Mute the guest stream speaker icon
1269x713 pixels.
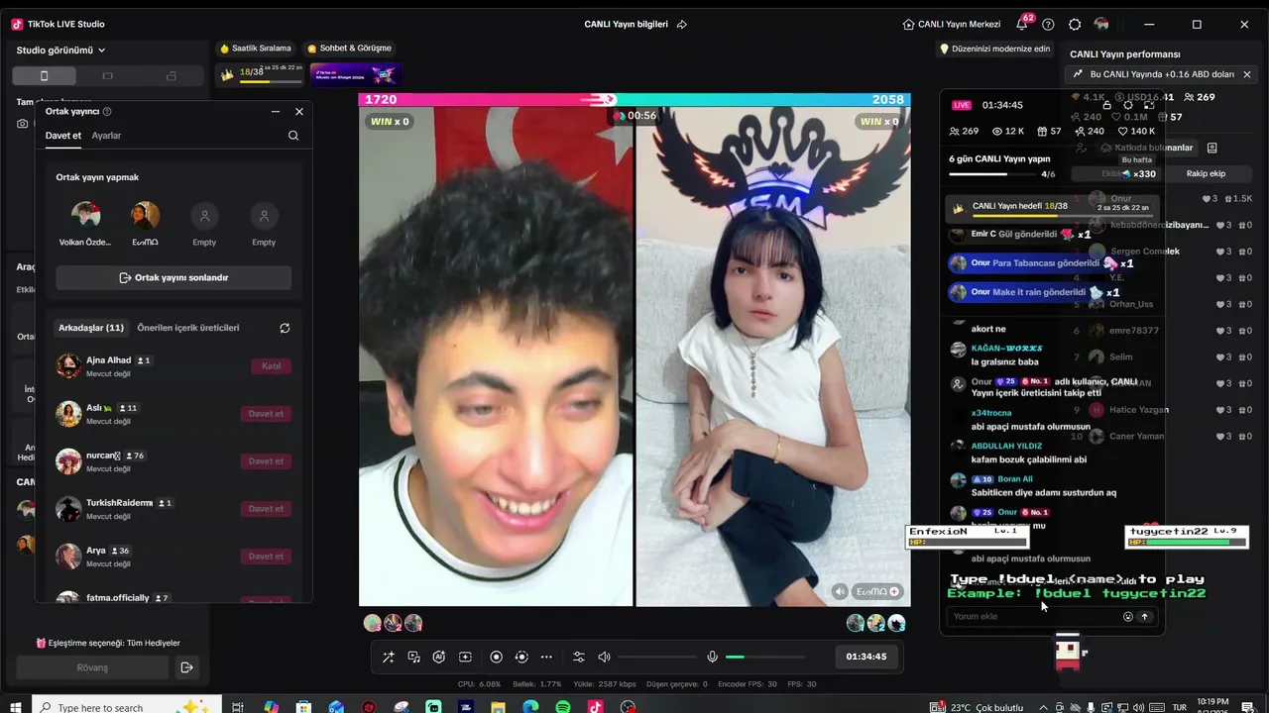click(x=841, y=591)
